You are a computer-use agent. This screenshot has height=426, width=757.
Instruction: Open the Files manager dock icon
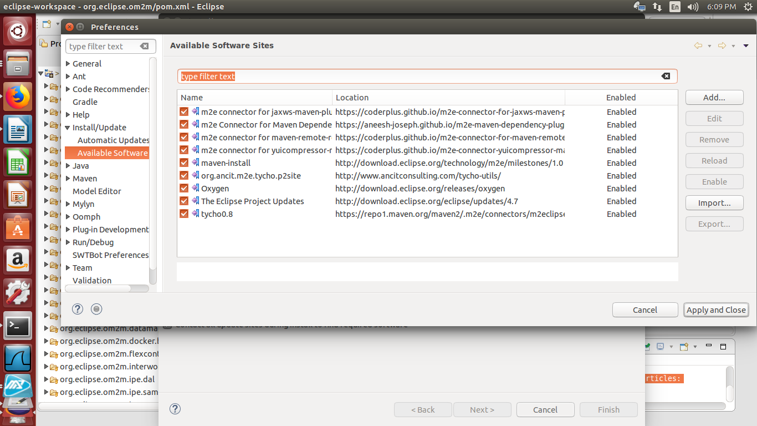[18, 64]
